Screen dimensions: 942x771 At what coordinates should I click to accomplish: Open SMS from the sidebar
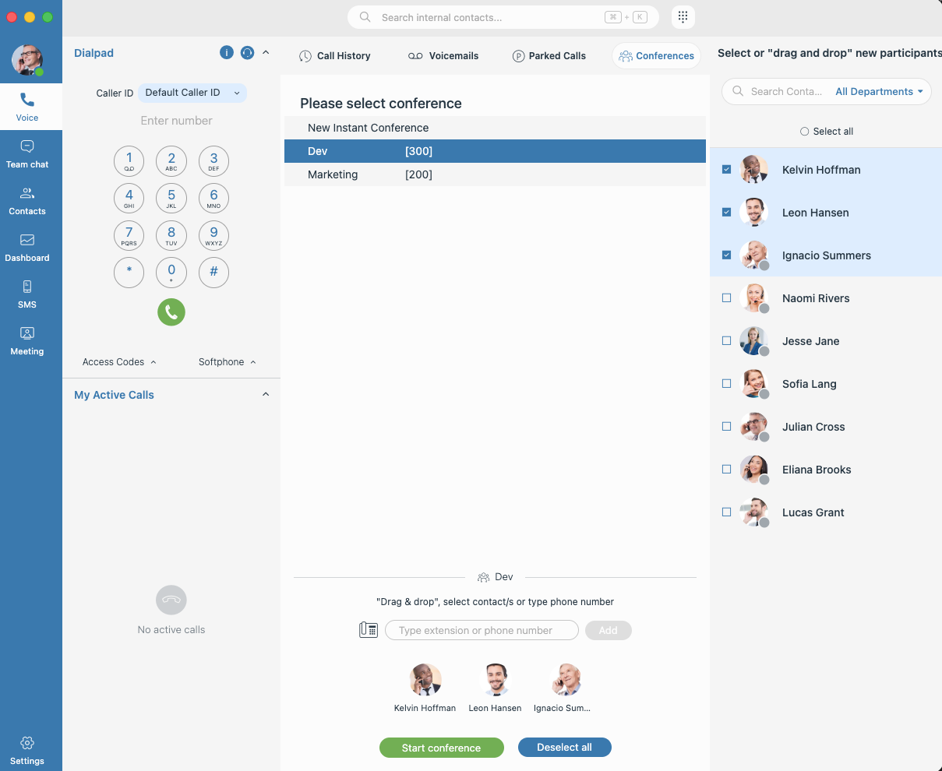pos(27,294)
